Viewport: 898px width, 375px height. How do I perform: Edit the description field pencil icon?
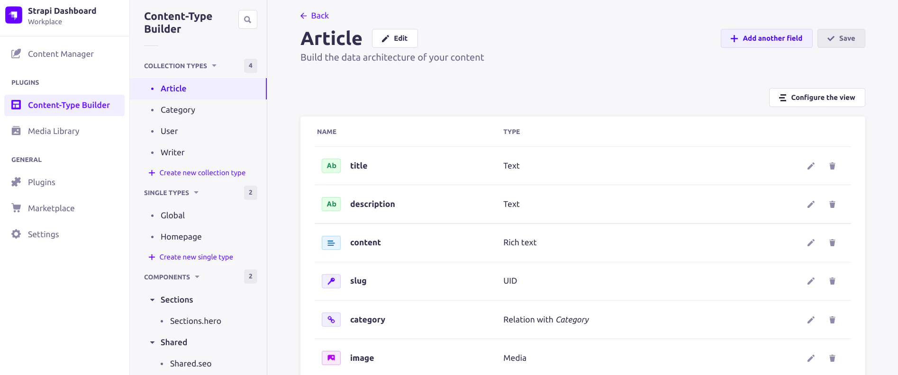(811, 204)
